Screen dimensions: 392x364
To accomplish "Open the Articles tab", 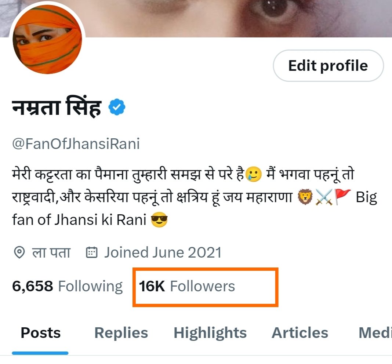I will (x=300, y=333).
